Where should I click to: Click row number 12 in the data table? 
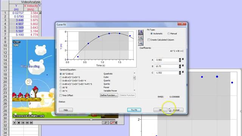pos(5,53)
